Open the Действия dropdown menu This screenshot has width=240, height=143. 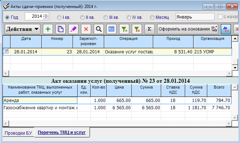[23, 29]
